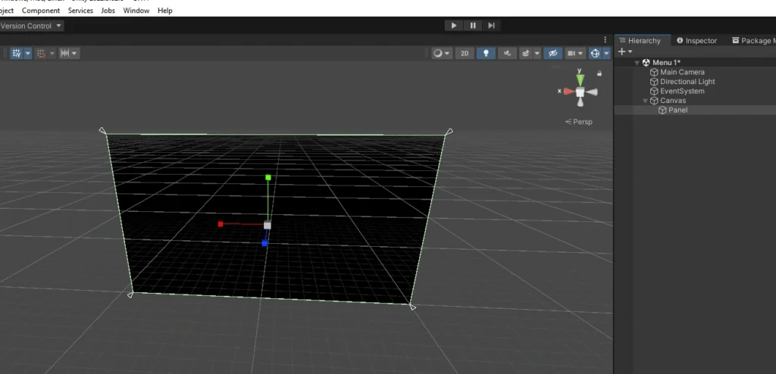Open the draw mode shading dropdown
The image size is (776, 374).
441,53
